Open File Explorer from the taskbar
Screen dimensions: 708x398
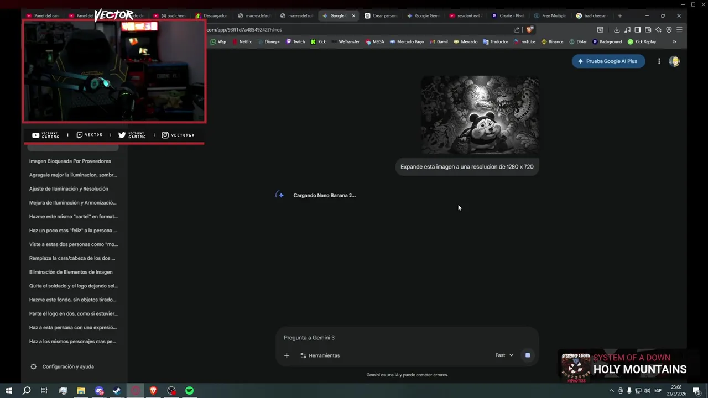[x=81, y=391]
